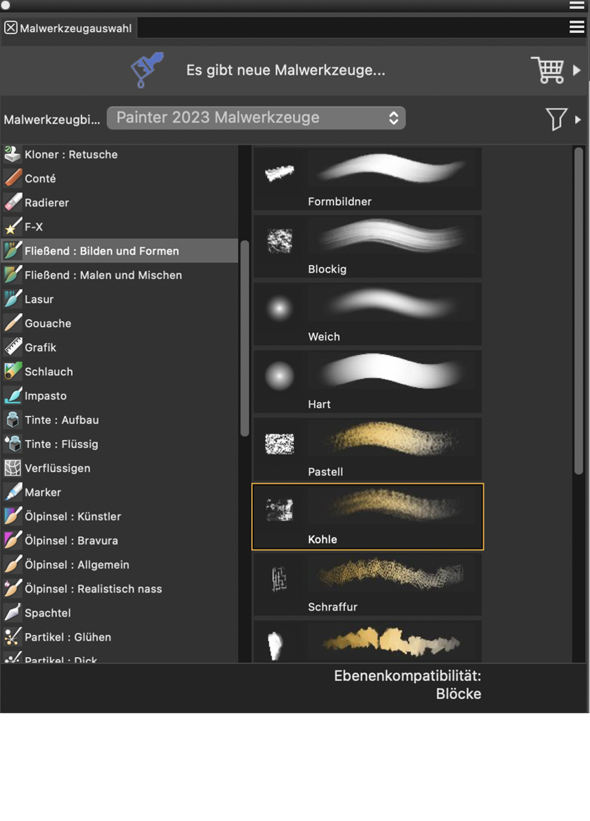Select the Spachtel palette knife icon
This screenshot has height=821, width=590.
[x=13, y=613]
